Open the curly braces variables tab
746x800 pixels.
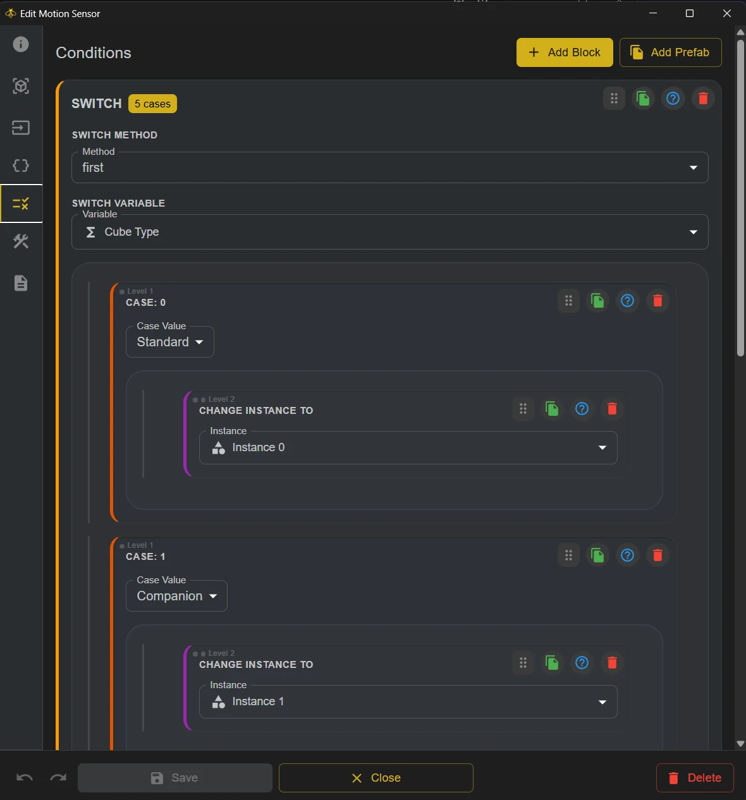point(21,166)
